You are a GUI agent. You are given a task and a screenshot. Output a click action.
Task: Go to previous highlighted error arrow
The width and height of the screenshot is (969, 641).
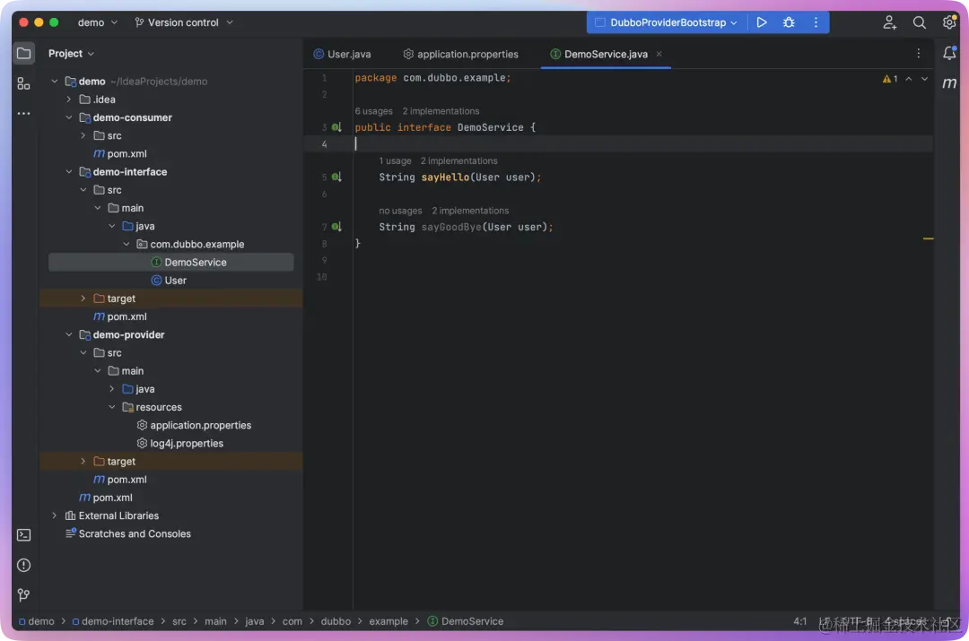pyautogui.click(x=908, y=78)
